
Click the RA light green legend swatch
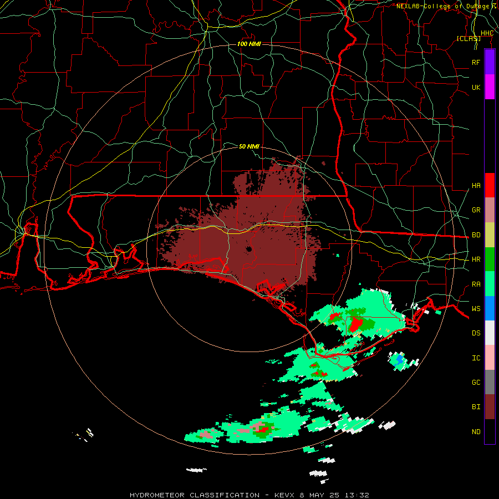490,284
